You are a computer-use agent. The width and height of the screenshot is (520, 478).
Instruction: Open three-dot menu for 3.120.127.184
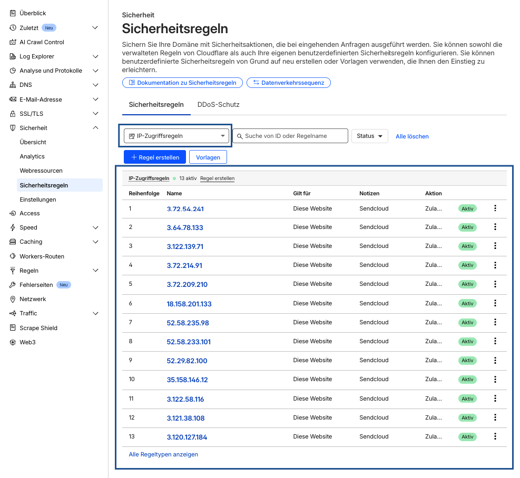[x=495, y=436]
